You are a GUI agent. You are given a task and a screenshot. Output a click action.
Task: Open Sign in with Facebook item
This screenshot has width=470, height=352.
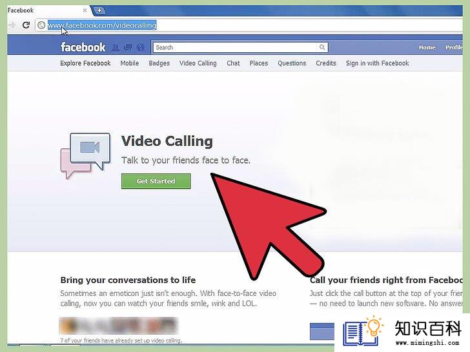click(378, 63)
